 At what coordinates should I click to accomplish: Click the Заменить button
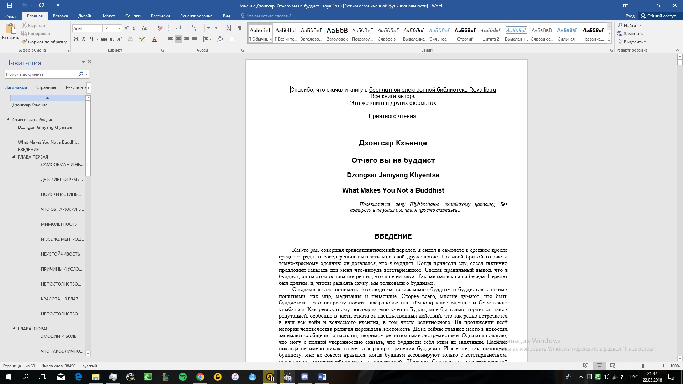click(633, 34)
